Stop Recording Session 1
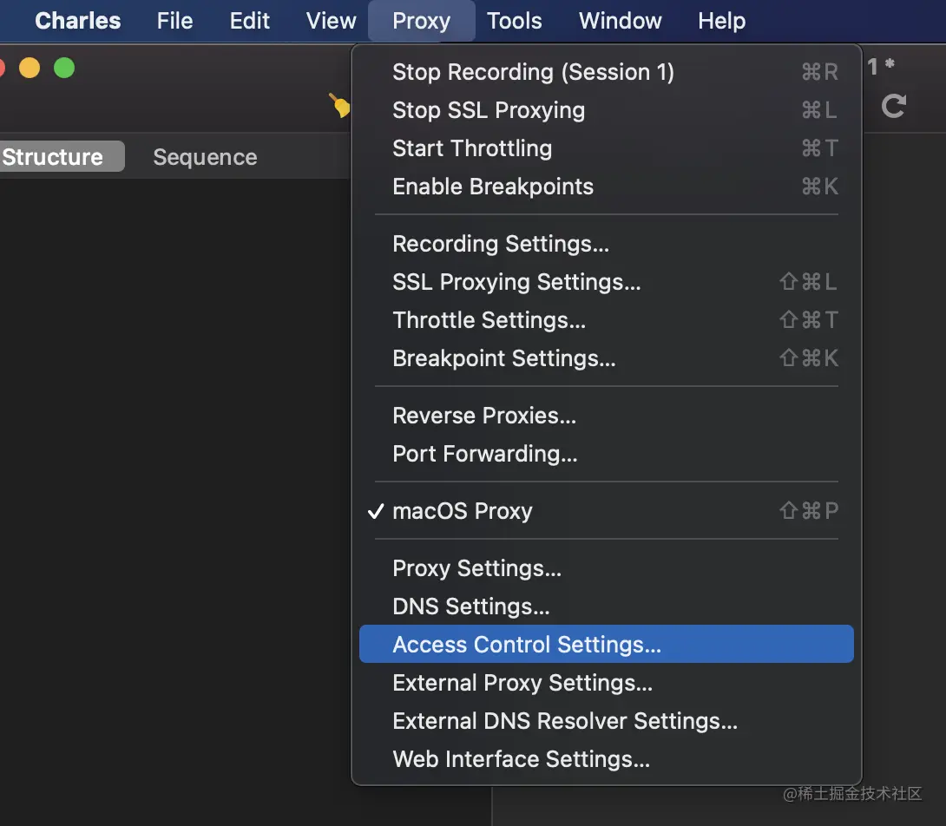The image size is (946, 826). [x=533, y=72]
